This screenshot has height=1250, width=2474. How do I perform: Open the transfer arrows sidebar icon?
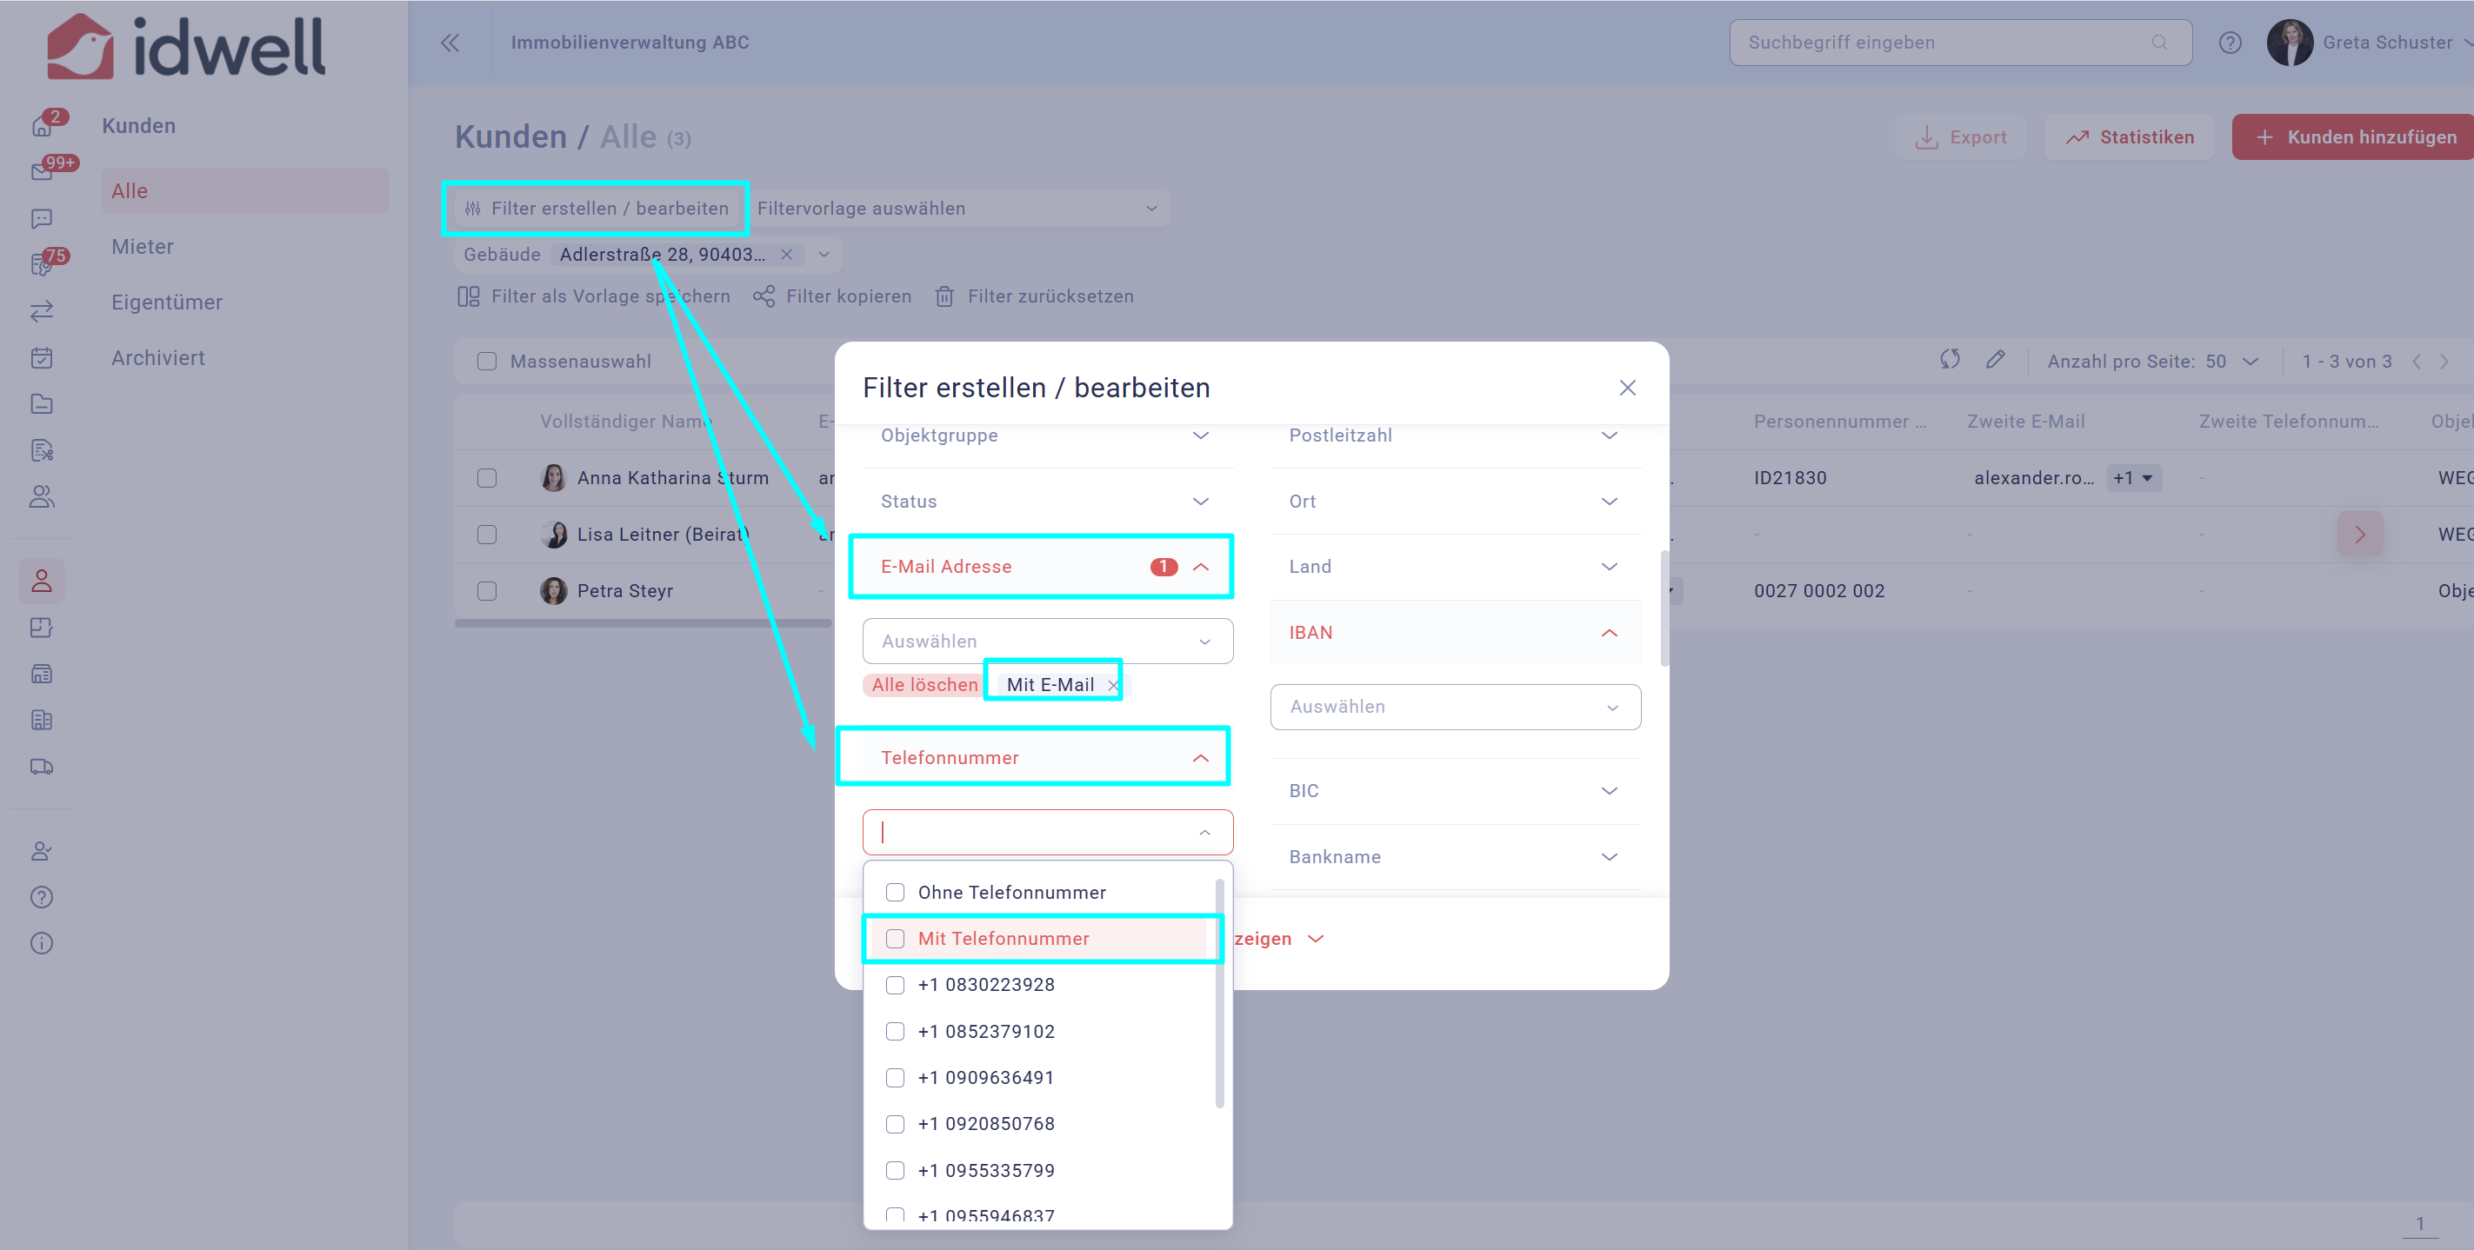tap(43, 311)
